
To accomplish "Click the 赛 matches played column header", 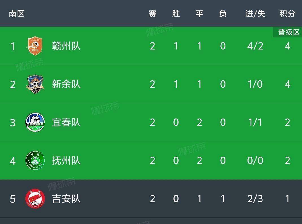I will pyautogui.click(x=152, y=14).
